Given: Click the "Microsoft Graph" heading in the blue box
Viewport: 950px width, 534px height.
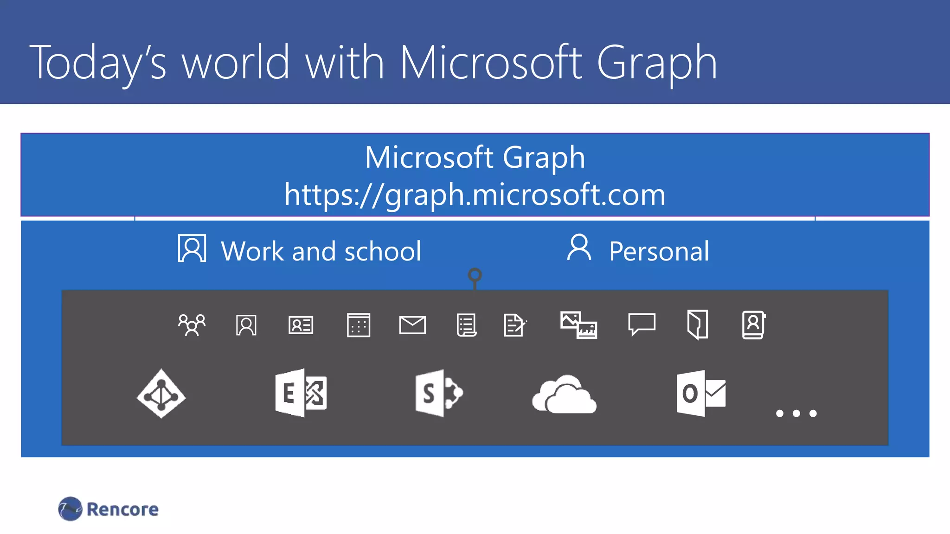Looking at the screenshot, I should point(475,158).
